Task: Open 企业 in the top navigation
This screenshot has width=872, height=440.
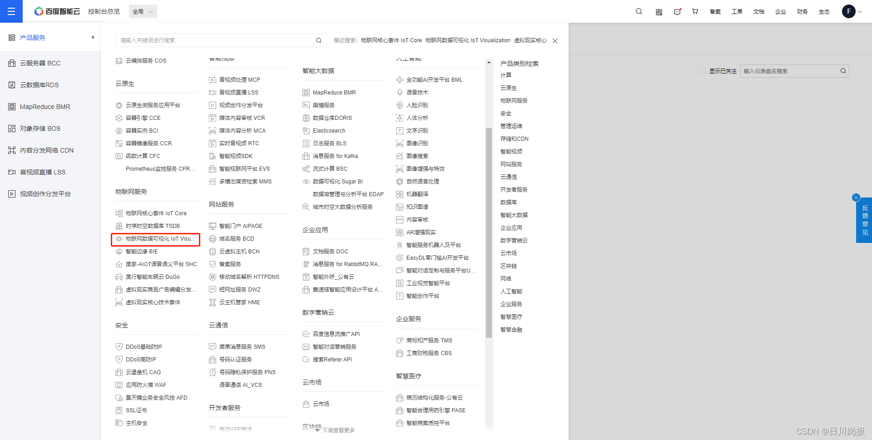Action: [781, 12]
